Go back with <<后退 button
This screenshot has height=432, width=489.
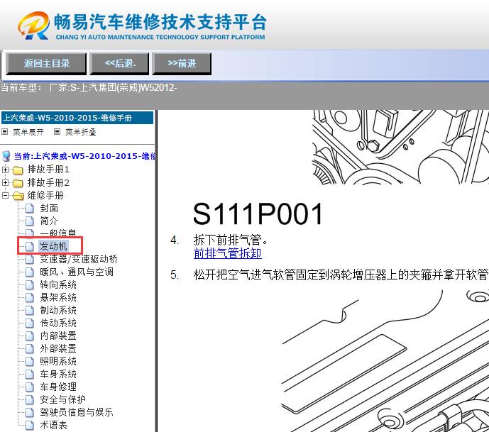click(x=119, y=64)
